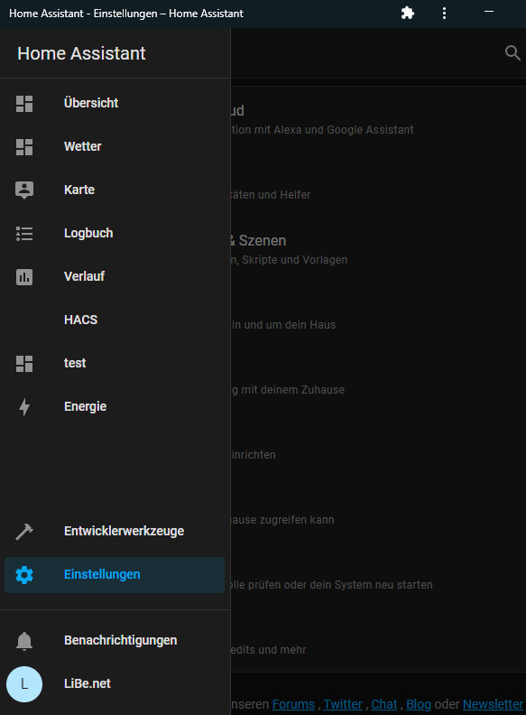Click the Benachrichtigungen bell icon

[24, 641]
